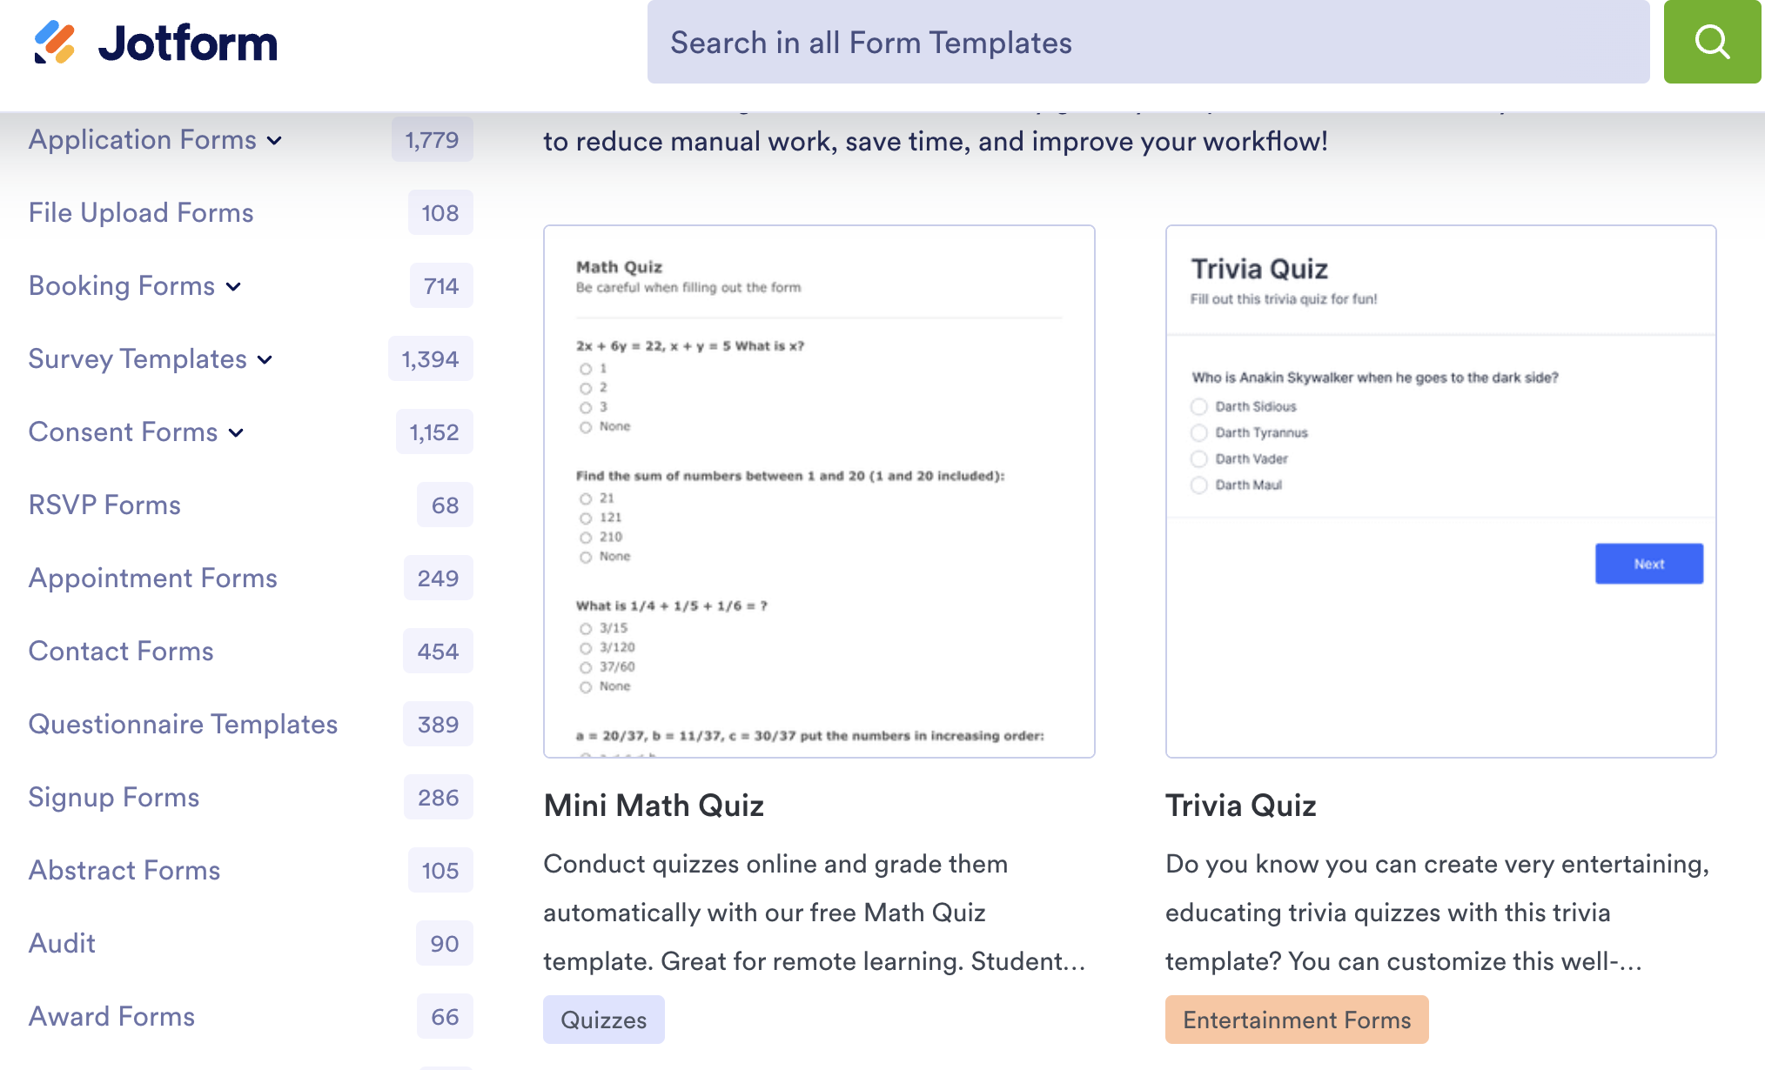The width and height of the screenshot is (1765, 1070).
Task: Click the Jotform logo
Action: (157, 42)
